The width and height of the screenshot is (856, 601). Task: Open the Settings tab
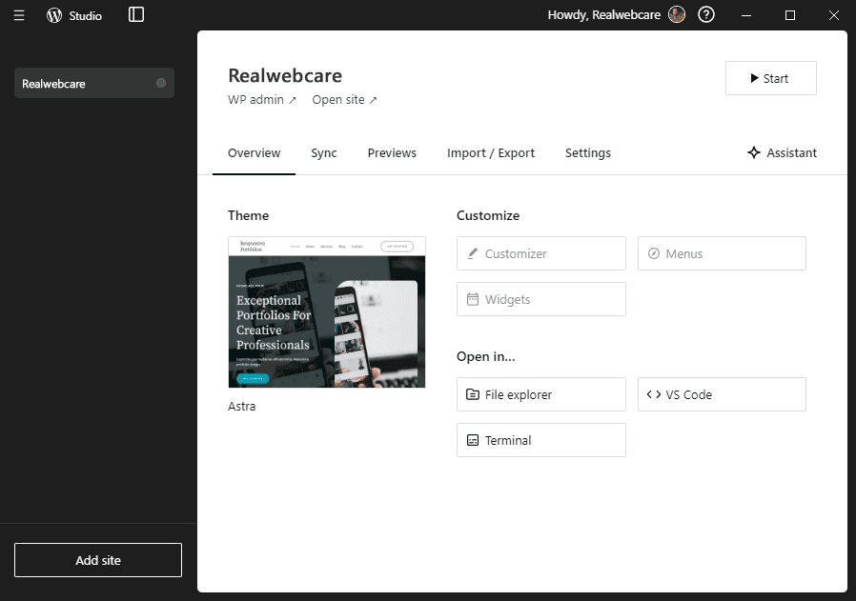588,153
